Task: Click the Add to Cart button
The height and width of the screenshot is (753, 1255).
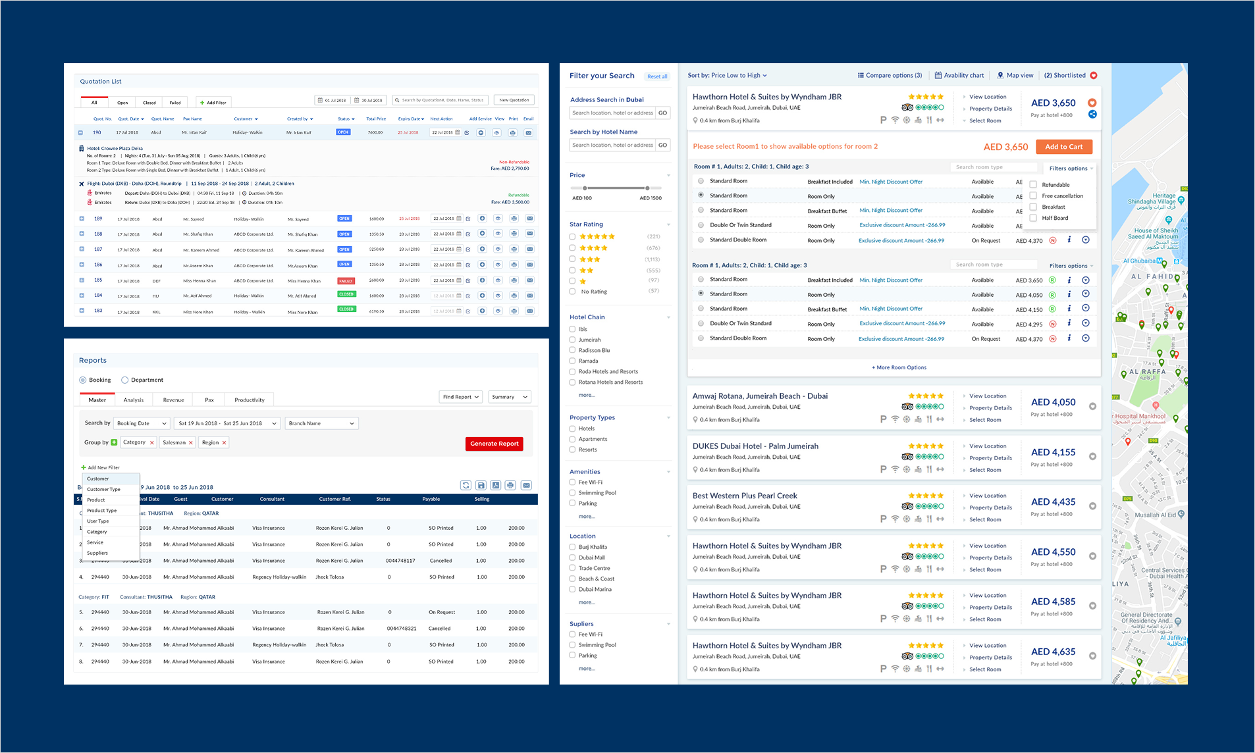Action: pos(1063,147)
